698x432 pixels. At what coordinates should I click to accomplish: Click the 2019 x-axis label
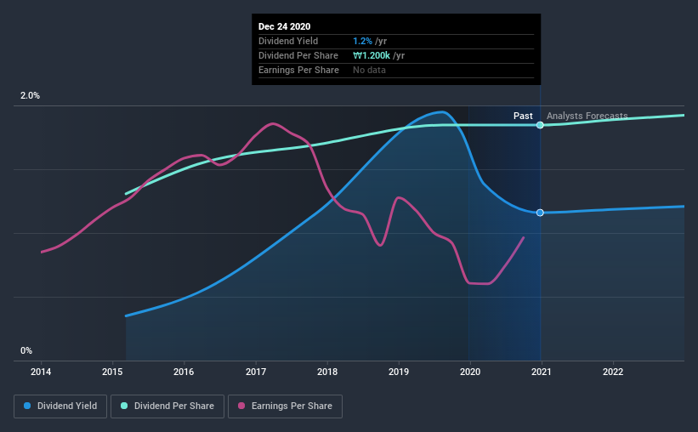[x=399, y=372]
